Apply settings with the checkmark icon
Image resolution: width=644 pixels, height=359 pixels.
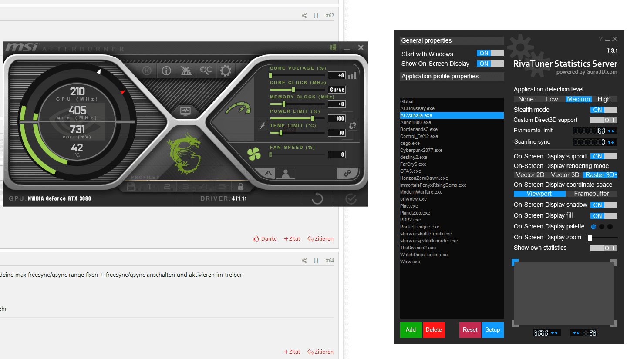point(351,199)
